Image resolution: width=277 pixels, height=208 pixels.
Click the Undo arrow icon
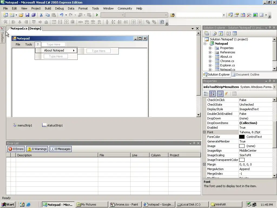point(61,15)
